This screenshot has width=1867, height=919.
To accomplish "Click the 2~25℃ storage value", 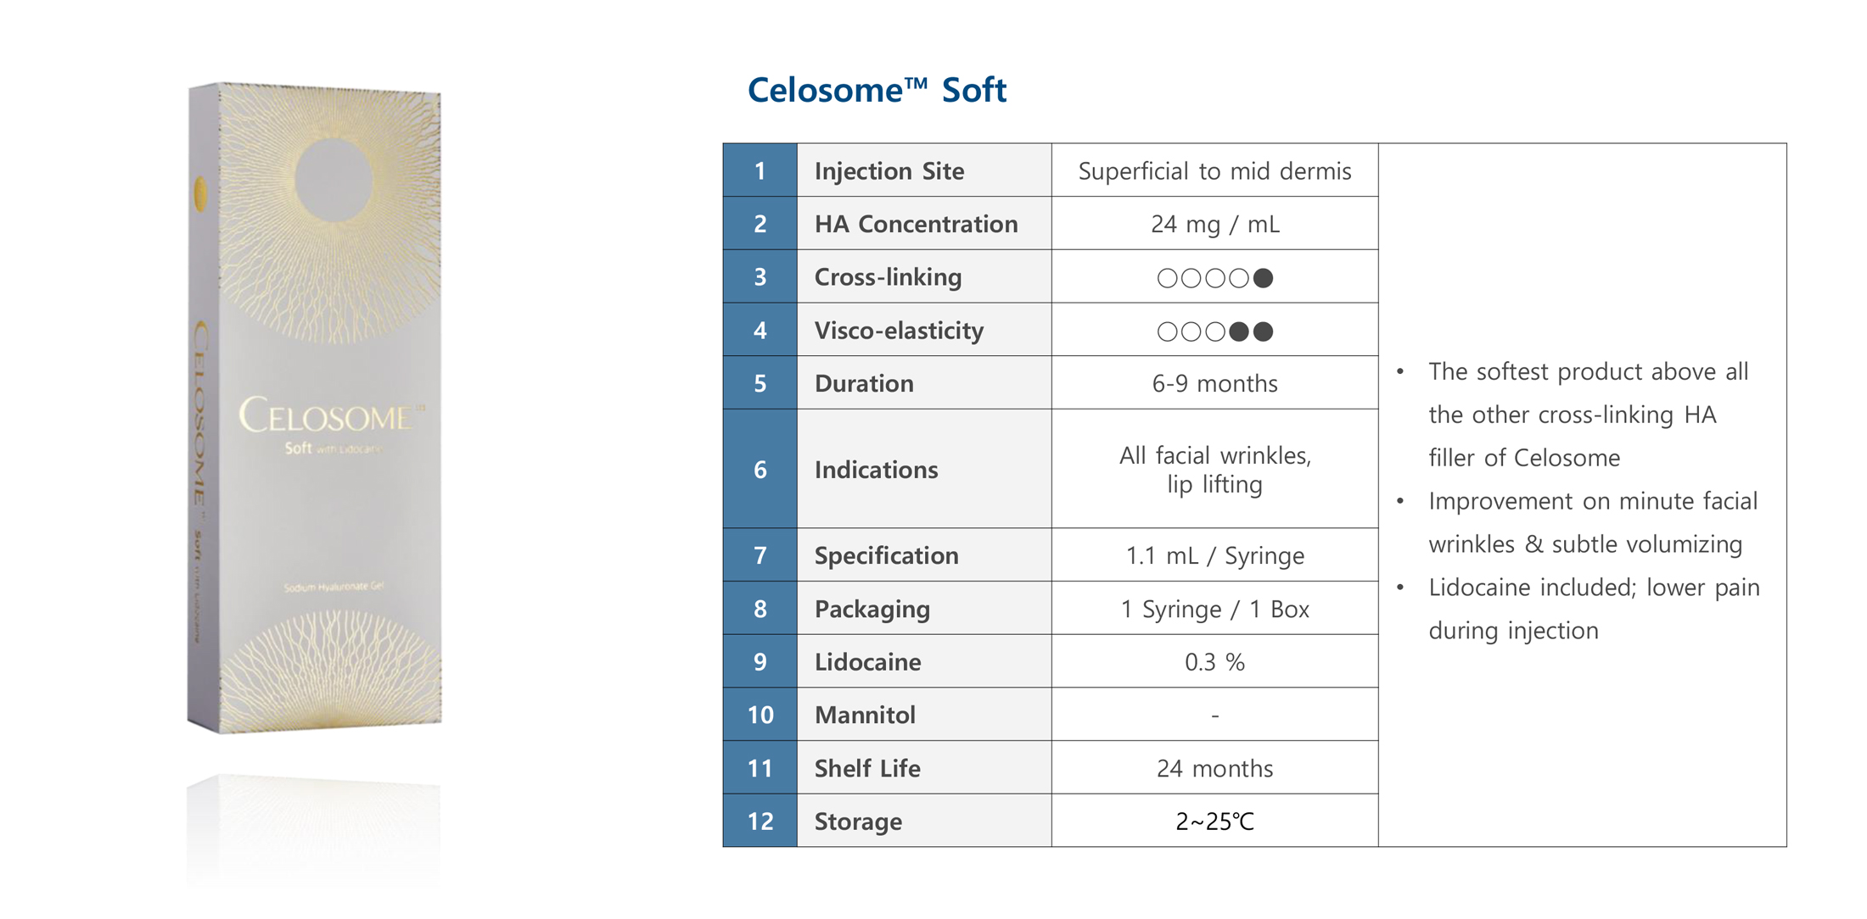I will (1214, 822).
